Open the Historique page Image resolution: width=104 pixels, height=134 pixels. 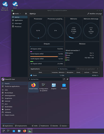[20, 23]
